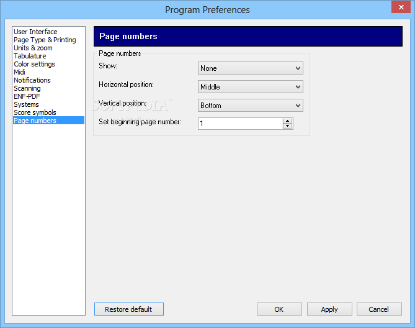Increase beginning page number with up arrow

pyautogui.click(x=287, y=121)
